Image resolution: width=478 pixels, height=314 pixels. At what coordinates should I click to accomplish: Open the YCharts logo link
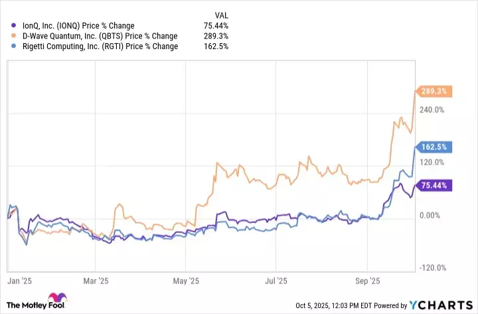[x=442, y=305]
